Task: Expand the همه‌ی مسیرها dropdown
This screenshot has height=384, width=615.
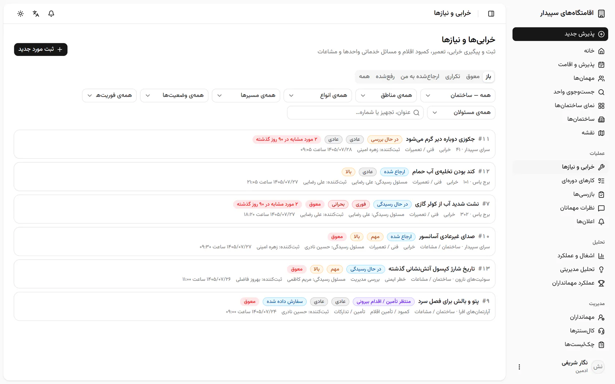Action: [246, 95]
